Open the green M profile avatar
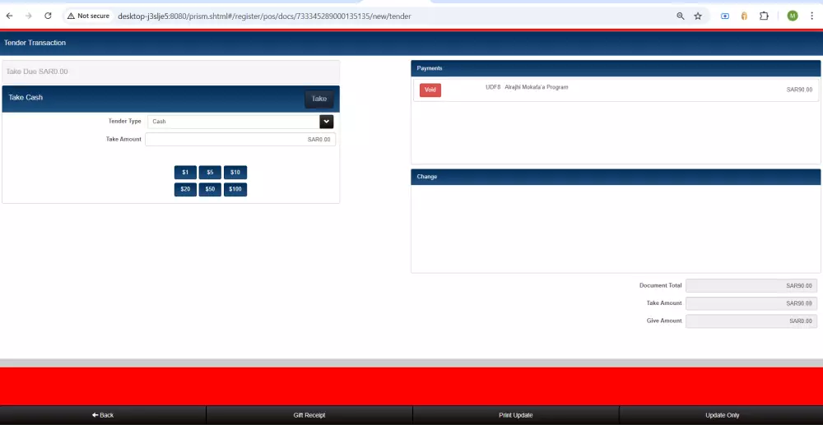Viewport: 823px width, 425px height. [793, 16]
